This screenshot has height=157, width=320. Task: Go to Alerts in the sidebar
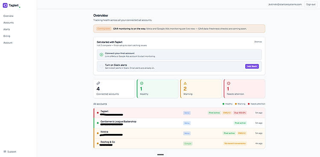click(6, 29)
